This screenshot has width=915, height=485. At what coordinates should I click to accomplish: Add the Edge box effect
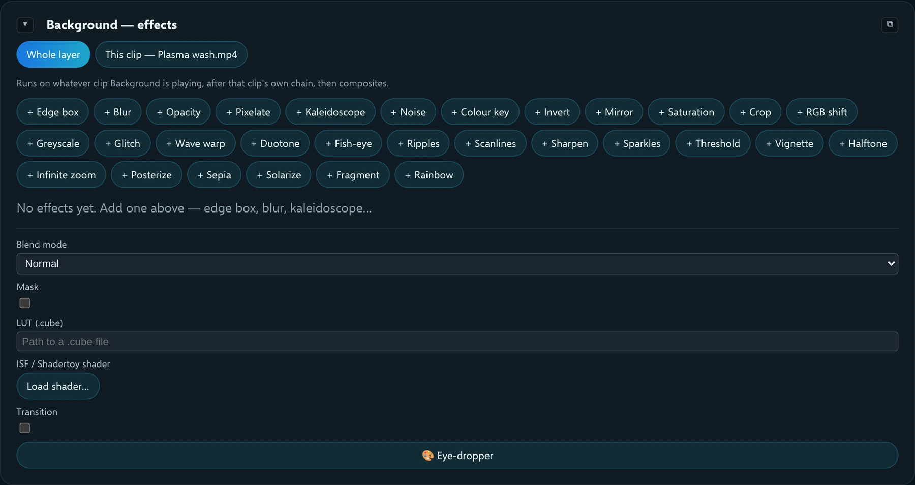(53, 112)
